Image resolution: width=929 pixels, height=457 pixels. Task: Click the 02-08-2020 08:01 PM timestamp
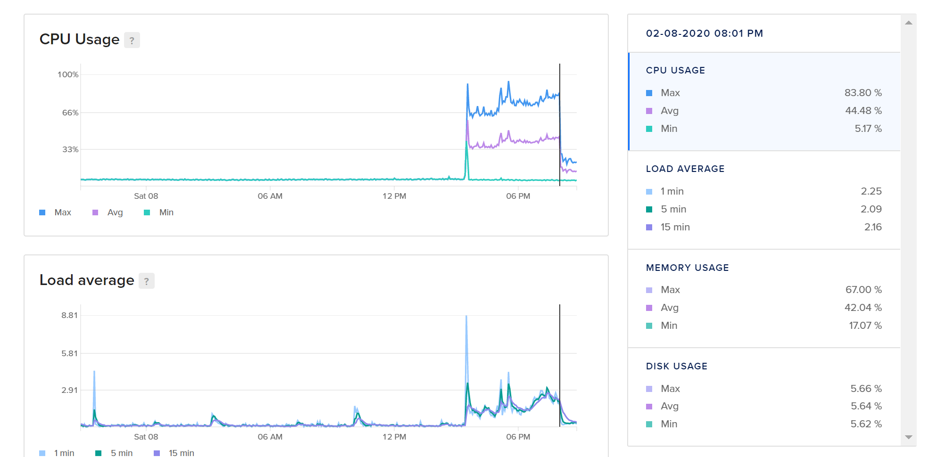705,33
